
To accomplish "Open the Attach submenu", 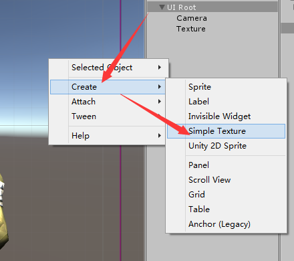I will (109, 102).
